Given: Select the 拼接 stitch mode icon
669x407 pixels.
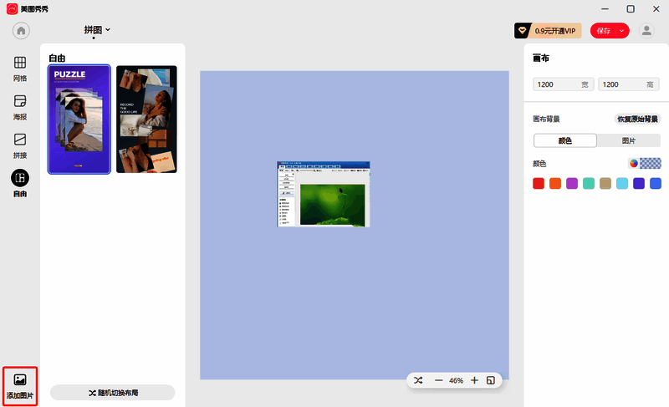Looking at the screenshot, I should 20,140.
